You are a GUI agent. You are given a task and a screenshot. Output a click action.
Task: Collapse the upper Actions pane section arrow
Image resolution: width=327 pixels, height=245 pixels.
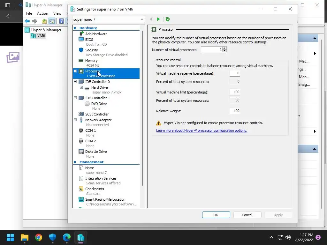(x=315, y=38)
